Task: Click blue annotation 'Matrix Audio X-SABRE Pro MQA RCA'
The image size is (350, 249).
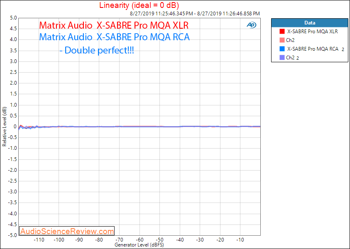Action: tap(114, 37)
